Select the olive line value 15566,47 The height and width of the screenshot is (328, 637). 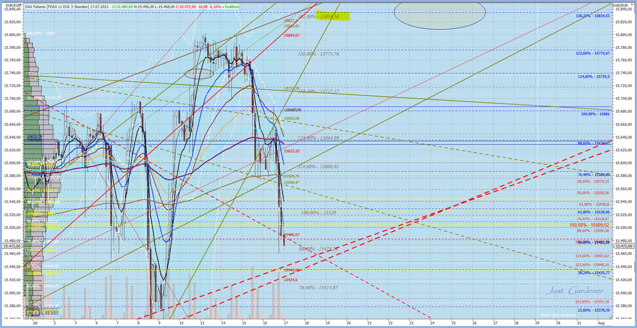pos(292,182)
